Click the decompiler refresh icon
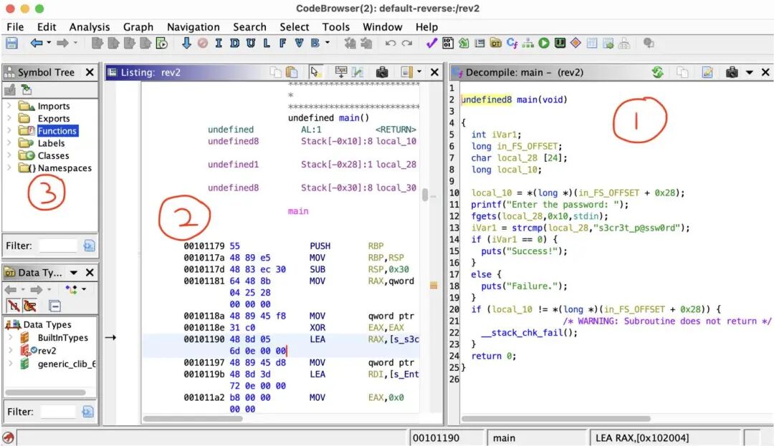The height and width of the screenshot is (446, 774). (657, 72)
